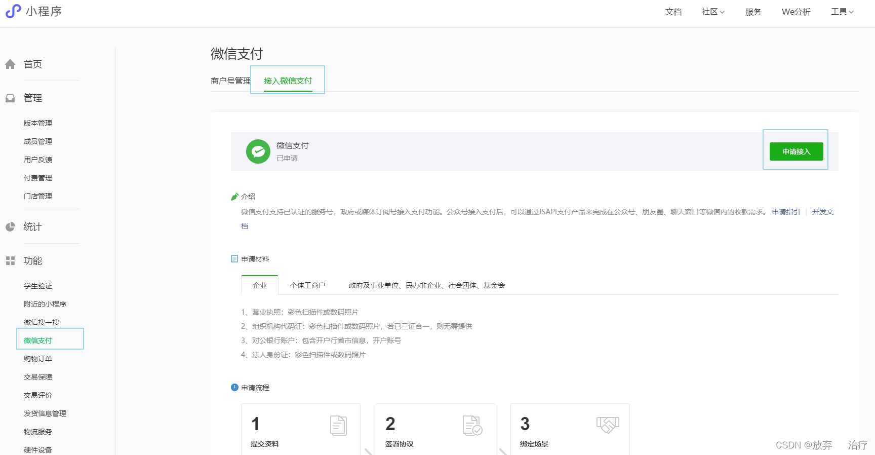
Task: Open the 文档 top menu
Action: [673, 12]
